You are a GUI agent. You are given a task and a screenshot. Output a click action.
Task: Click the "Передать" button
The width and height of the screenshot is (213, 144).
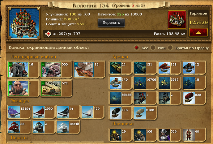tap(111, 23)
